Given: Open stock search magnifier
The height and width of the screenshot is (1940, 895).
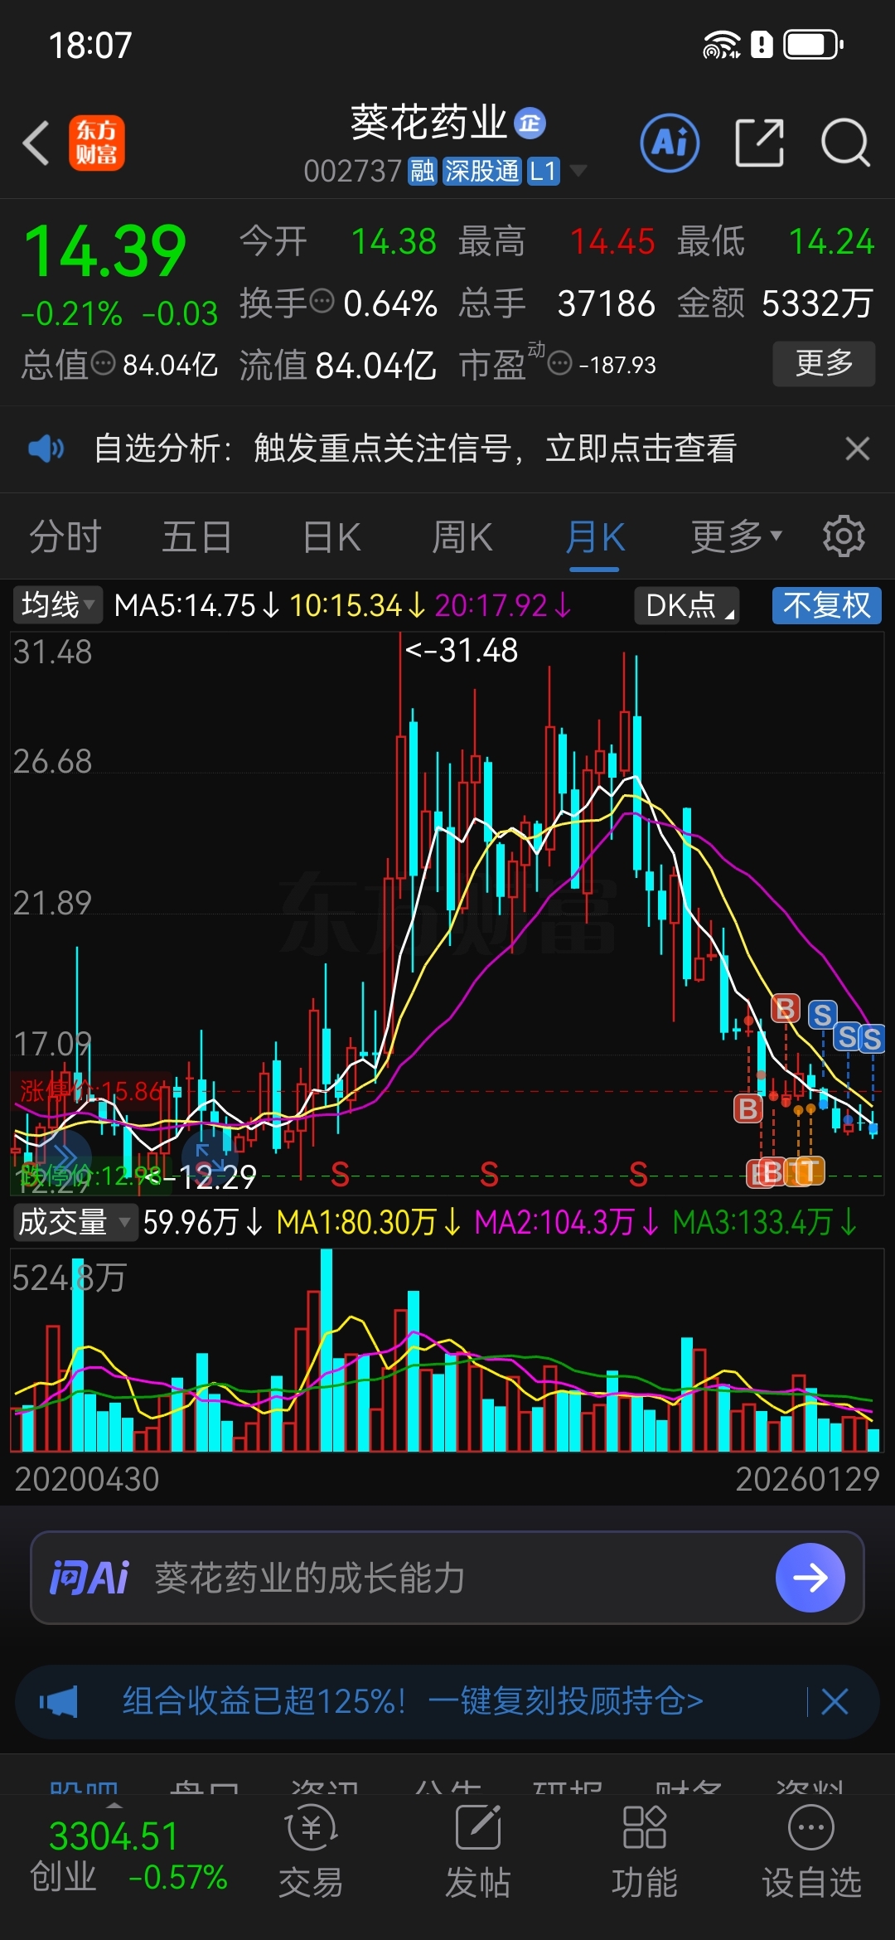Looking at the screenshot, I should pyautogui.click(x=845, y=143).
